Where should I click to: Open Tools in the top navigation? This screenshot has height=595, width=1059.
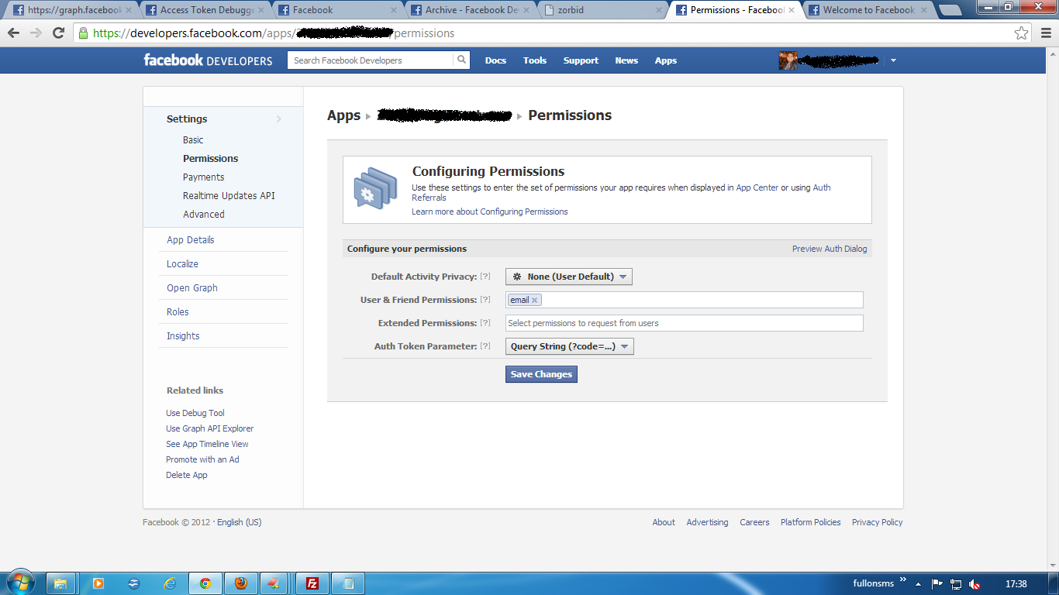[x=535, y=60]
